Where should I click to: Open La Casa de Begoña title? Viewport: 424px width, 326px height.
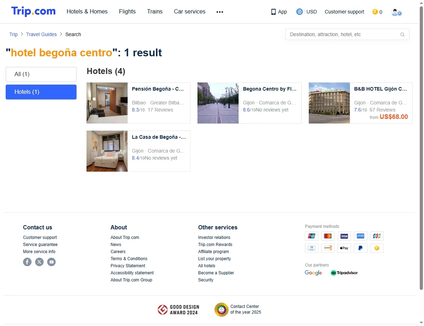159,137
